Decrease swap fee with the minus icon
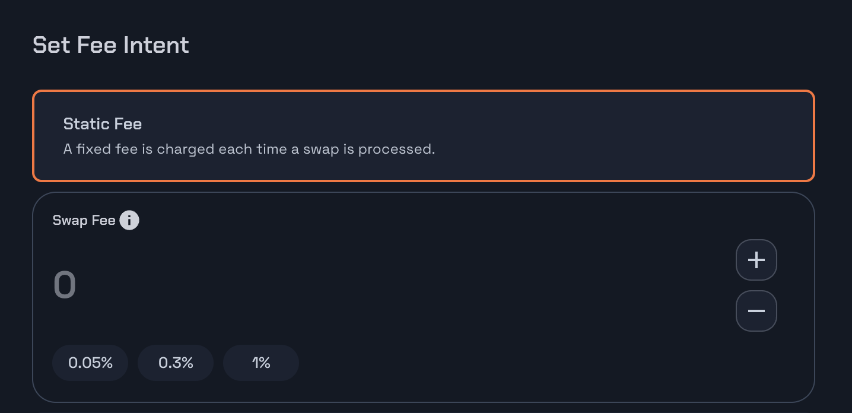The image size is (852, 413). coord(756,311)
